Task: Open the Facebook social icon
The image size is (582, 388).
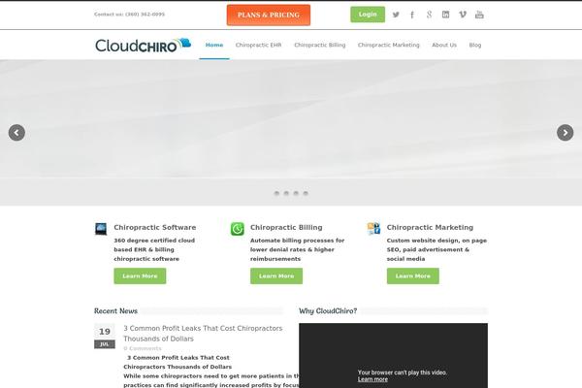Action: click(x=412, y=15)
